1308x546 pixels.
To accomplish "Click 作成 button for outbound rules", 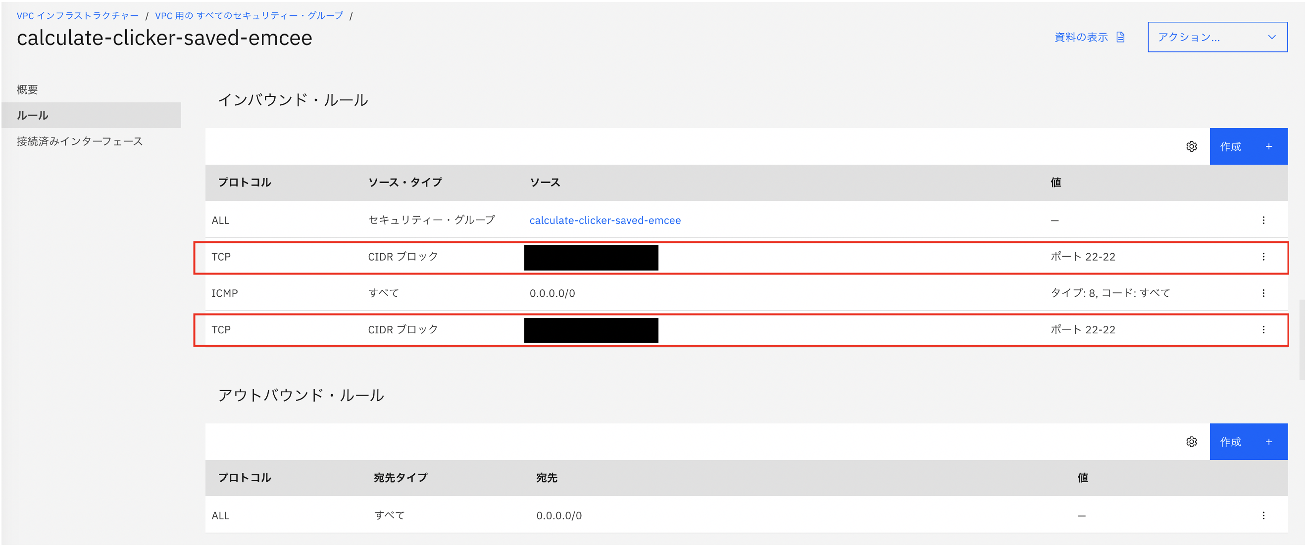I will (x=1248, y=442).
